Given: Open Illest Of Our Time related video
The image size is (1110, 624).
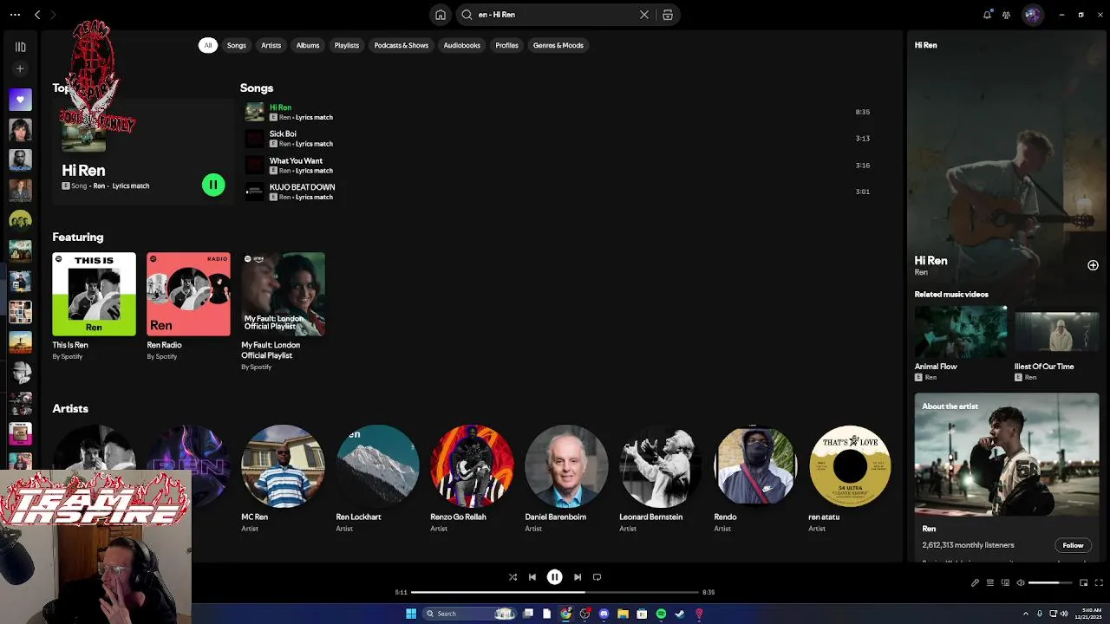Looking at the screenshot, I should click(1056, 343).
